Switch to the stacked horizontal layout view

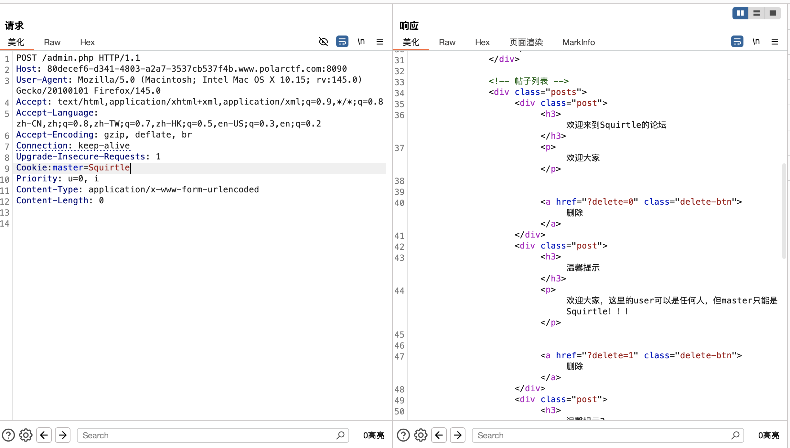[x=756, y=13]
